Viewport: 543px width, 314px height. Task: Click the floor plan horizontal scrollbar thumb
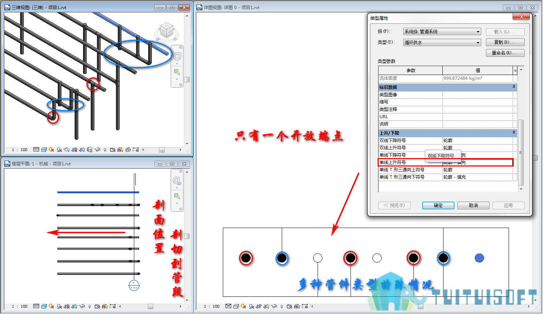coord(150,306)
